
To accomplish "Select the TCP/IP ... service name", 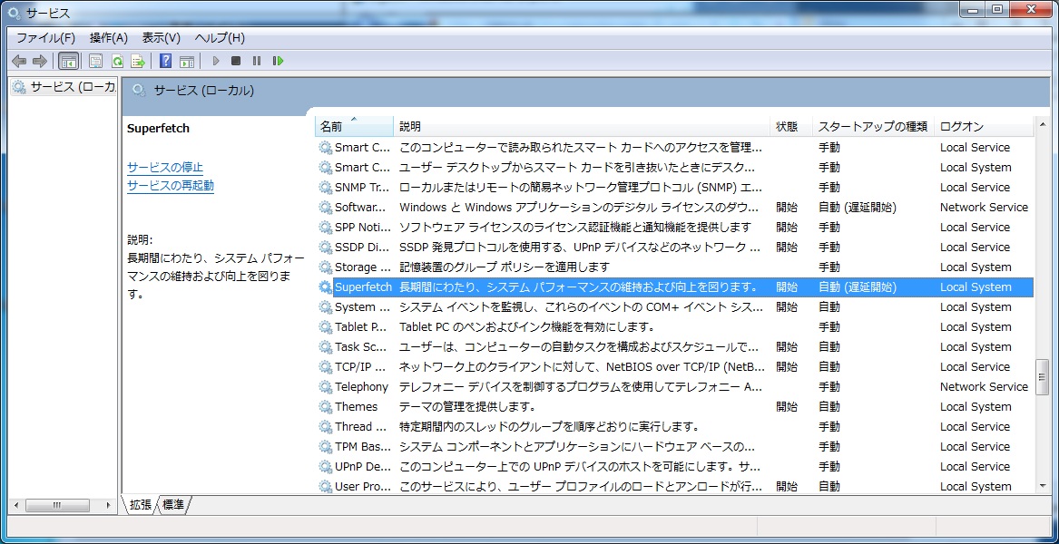I will (360, 366).
